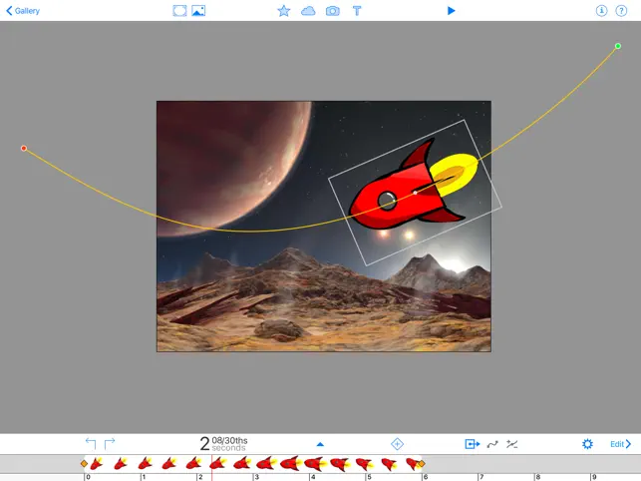Tap the camera icon in top toolbar
The image size is (641, 481).
coord(332,11)
